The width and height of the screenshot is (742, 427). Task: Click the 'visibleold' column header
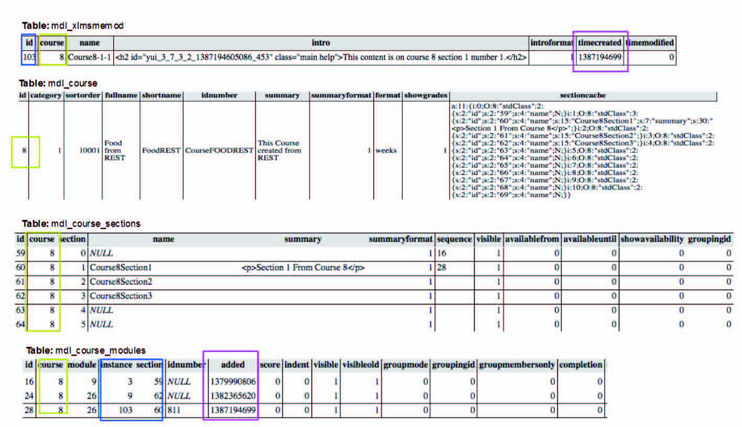[360, 364]
